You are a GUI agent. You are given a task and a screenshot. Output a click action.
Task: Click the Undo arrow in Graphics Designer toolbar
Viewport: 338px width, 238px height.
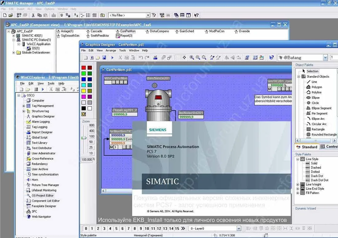tap(141, 57)
